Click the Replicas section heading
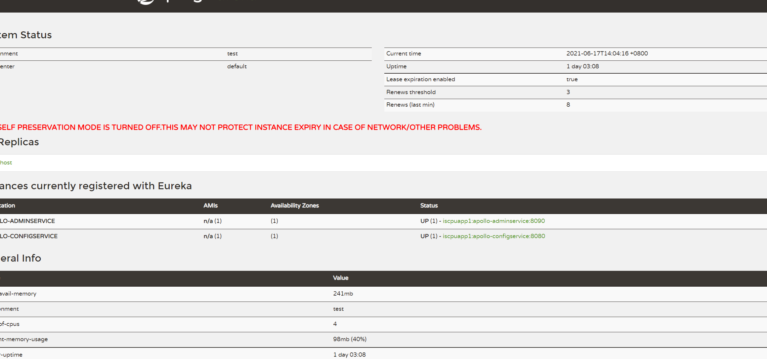The height and width of the screenshot is (359, 767). 20,142
